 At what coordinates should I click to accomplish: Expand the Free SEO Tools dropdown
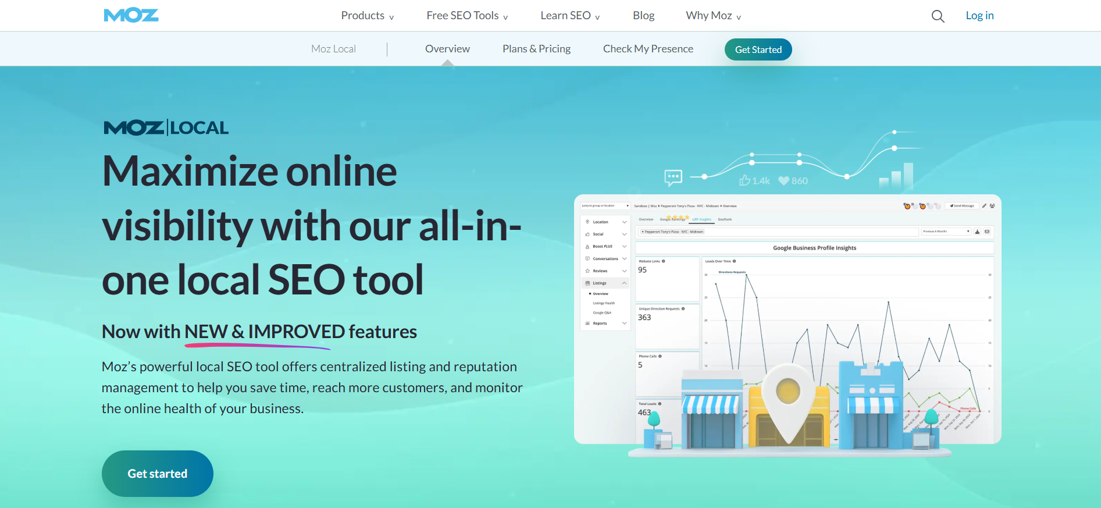(466, 16)
